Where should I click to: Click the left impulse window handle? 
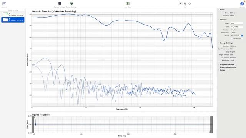tap(33, 125)
